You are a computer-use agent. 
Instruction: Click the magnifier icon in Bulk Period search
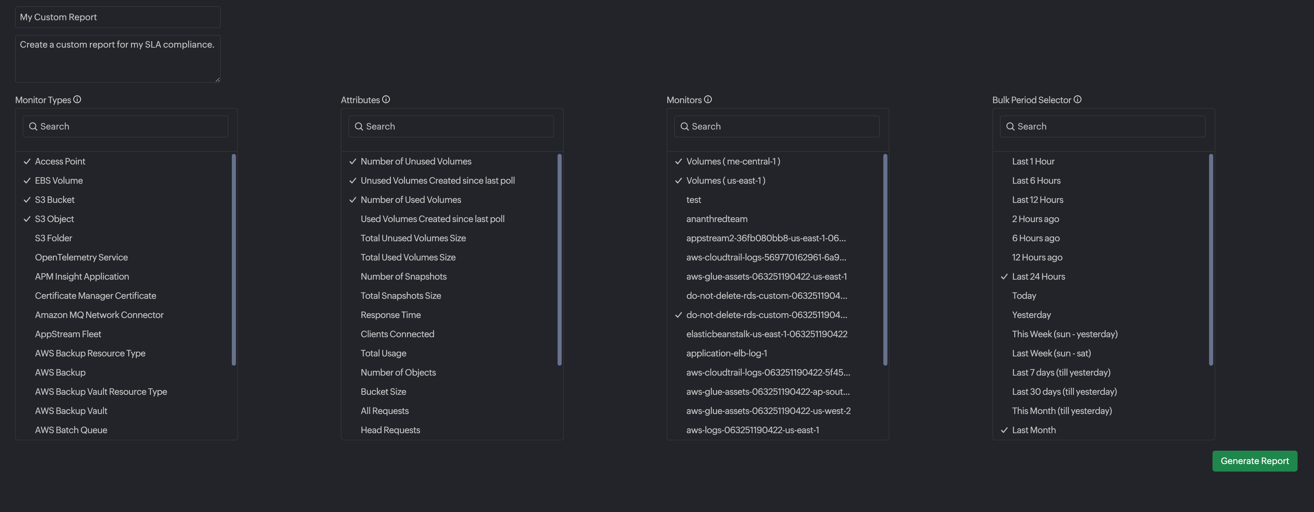1010,126
